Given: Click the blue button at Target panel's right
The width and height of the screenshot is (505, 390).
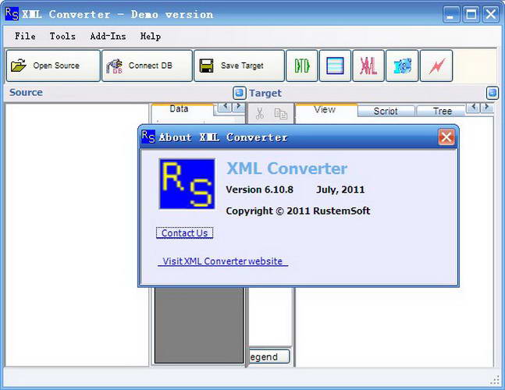Looking at the screenshot, I should (x=492, y=93).
